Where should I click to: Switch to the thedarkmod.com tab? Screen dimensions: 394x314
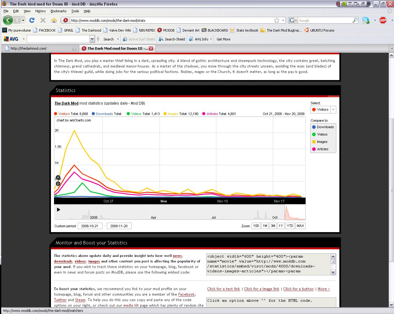[x=40, y=48]
